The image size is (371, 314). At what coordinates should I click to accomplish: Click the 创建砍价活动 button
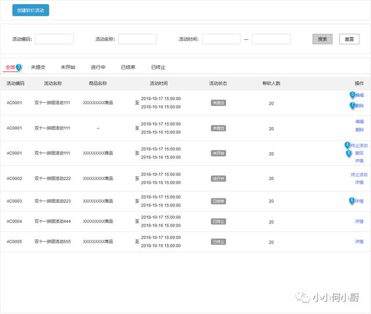pyautogui.click(x=31, y=10)
